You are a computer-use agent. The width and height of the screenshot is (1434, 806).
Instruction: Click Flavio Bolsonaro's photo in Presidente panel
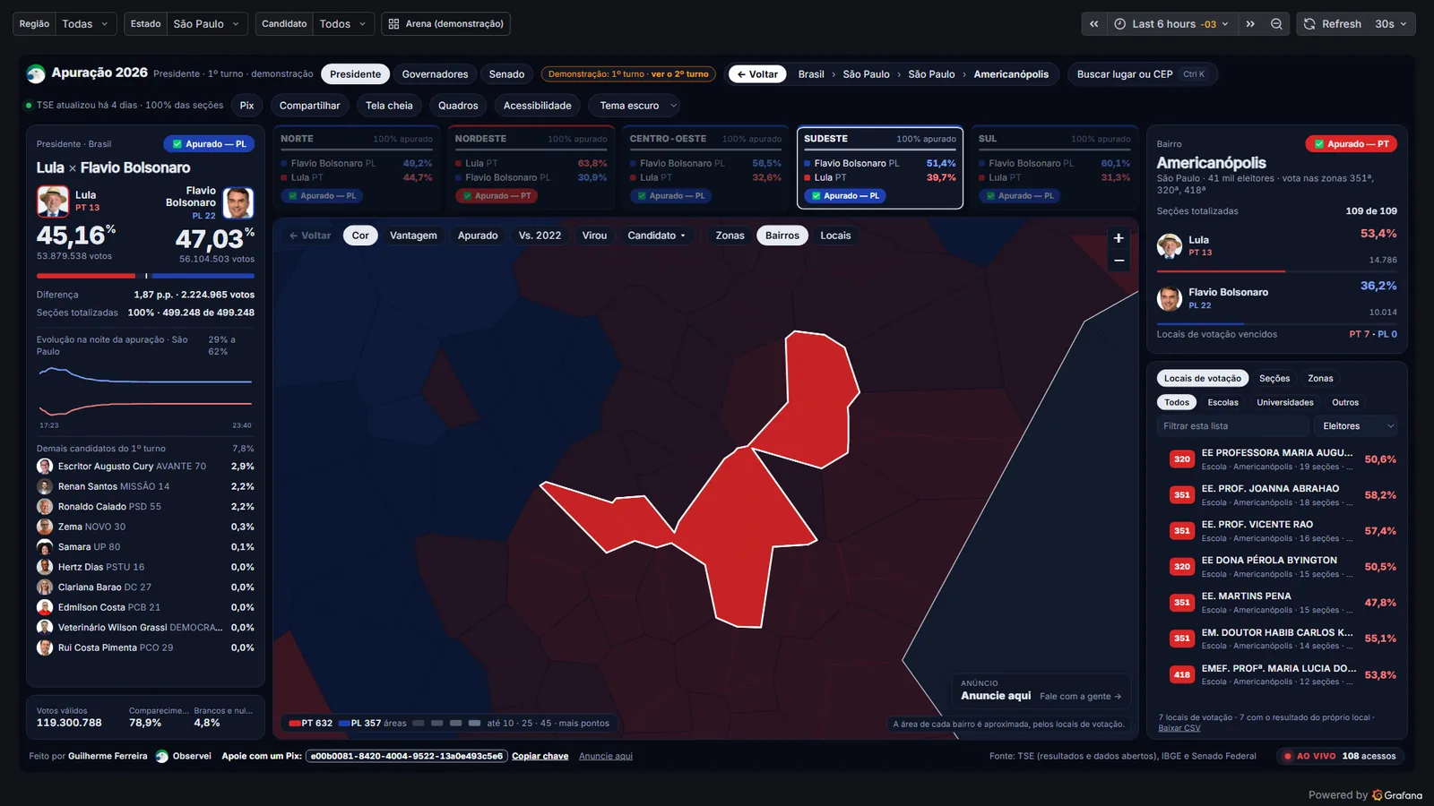[x=238, y=203]
